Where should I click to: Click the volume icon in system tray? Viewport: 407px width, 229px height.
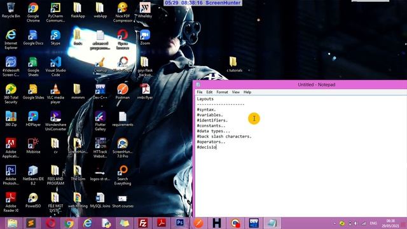click(355, 223)
